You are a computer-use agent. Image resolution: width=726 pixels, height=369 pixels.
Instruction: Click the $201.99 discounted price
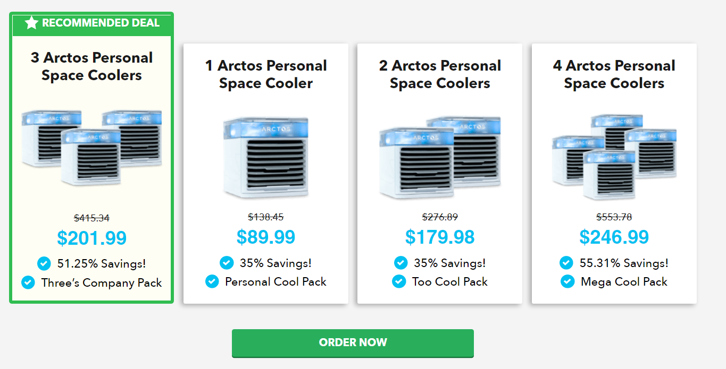tap(91, 238)
